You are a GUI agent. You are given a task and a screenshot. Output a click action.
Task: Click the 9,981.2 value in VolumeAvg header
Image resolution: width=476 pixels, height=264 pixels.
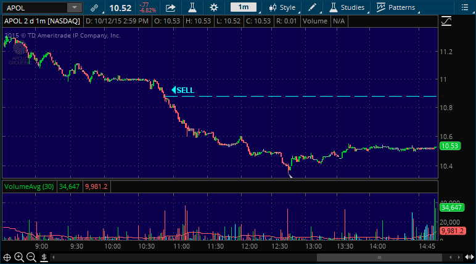point(96,186)
